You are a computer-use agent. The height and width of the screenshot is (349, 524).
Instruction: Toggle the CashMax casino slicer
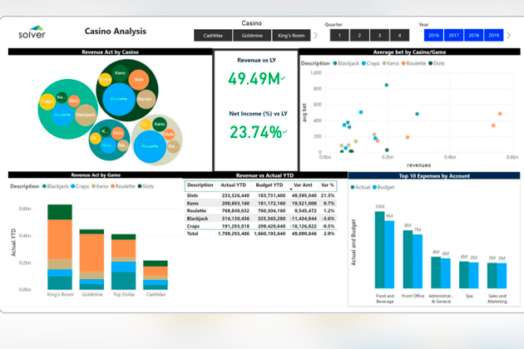(212, 36)
